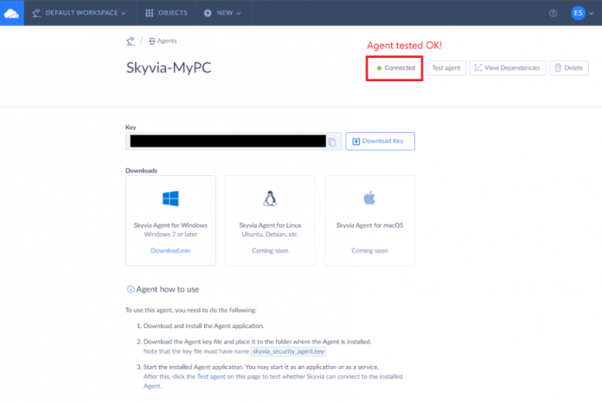Open the Default Workspace dropdown
The height and width of the screenshot is (403, 602).
pos(79,13)
